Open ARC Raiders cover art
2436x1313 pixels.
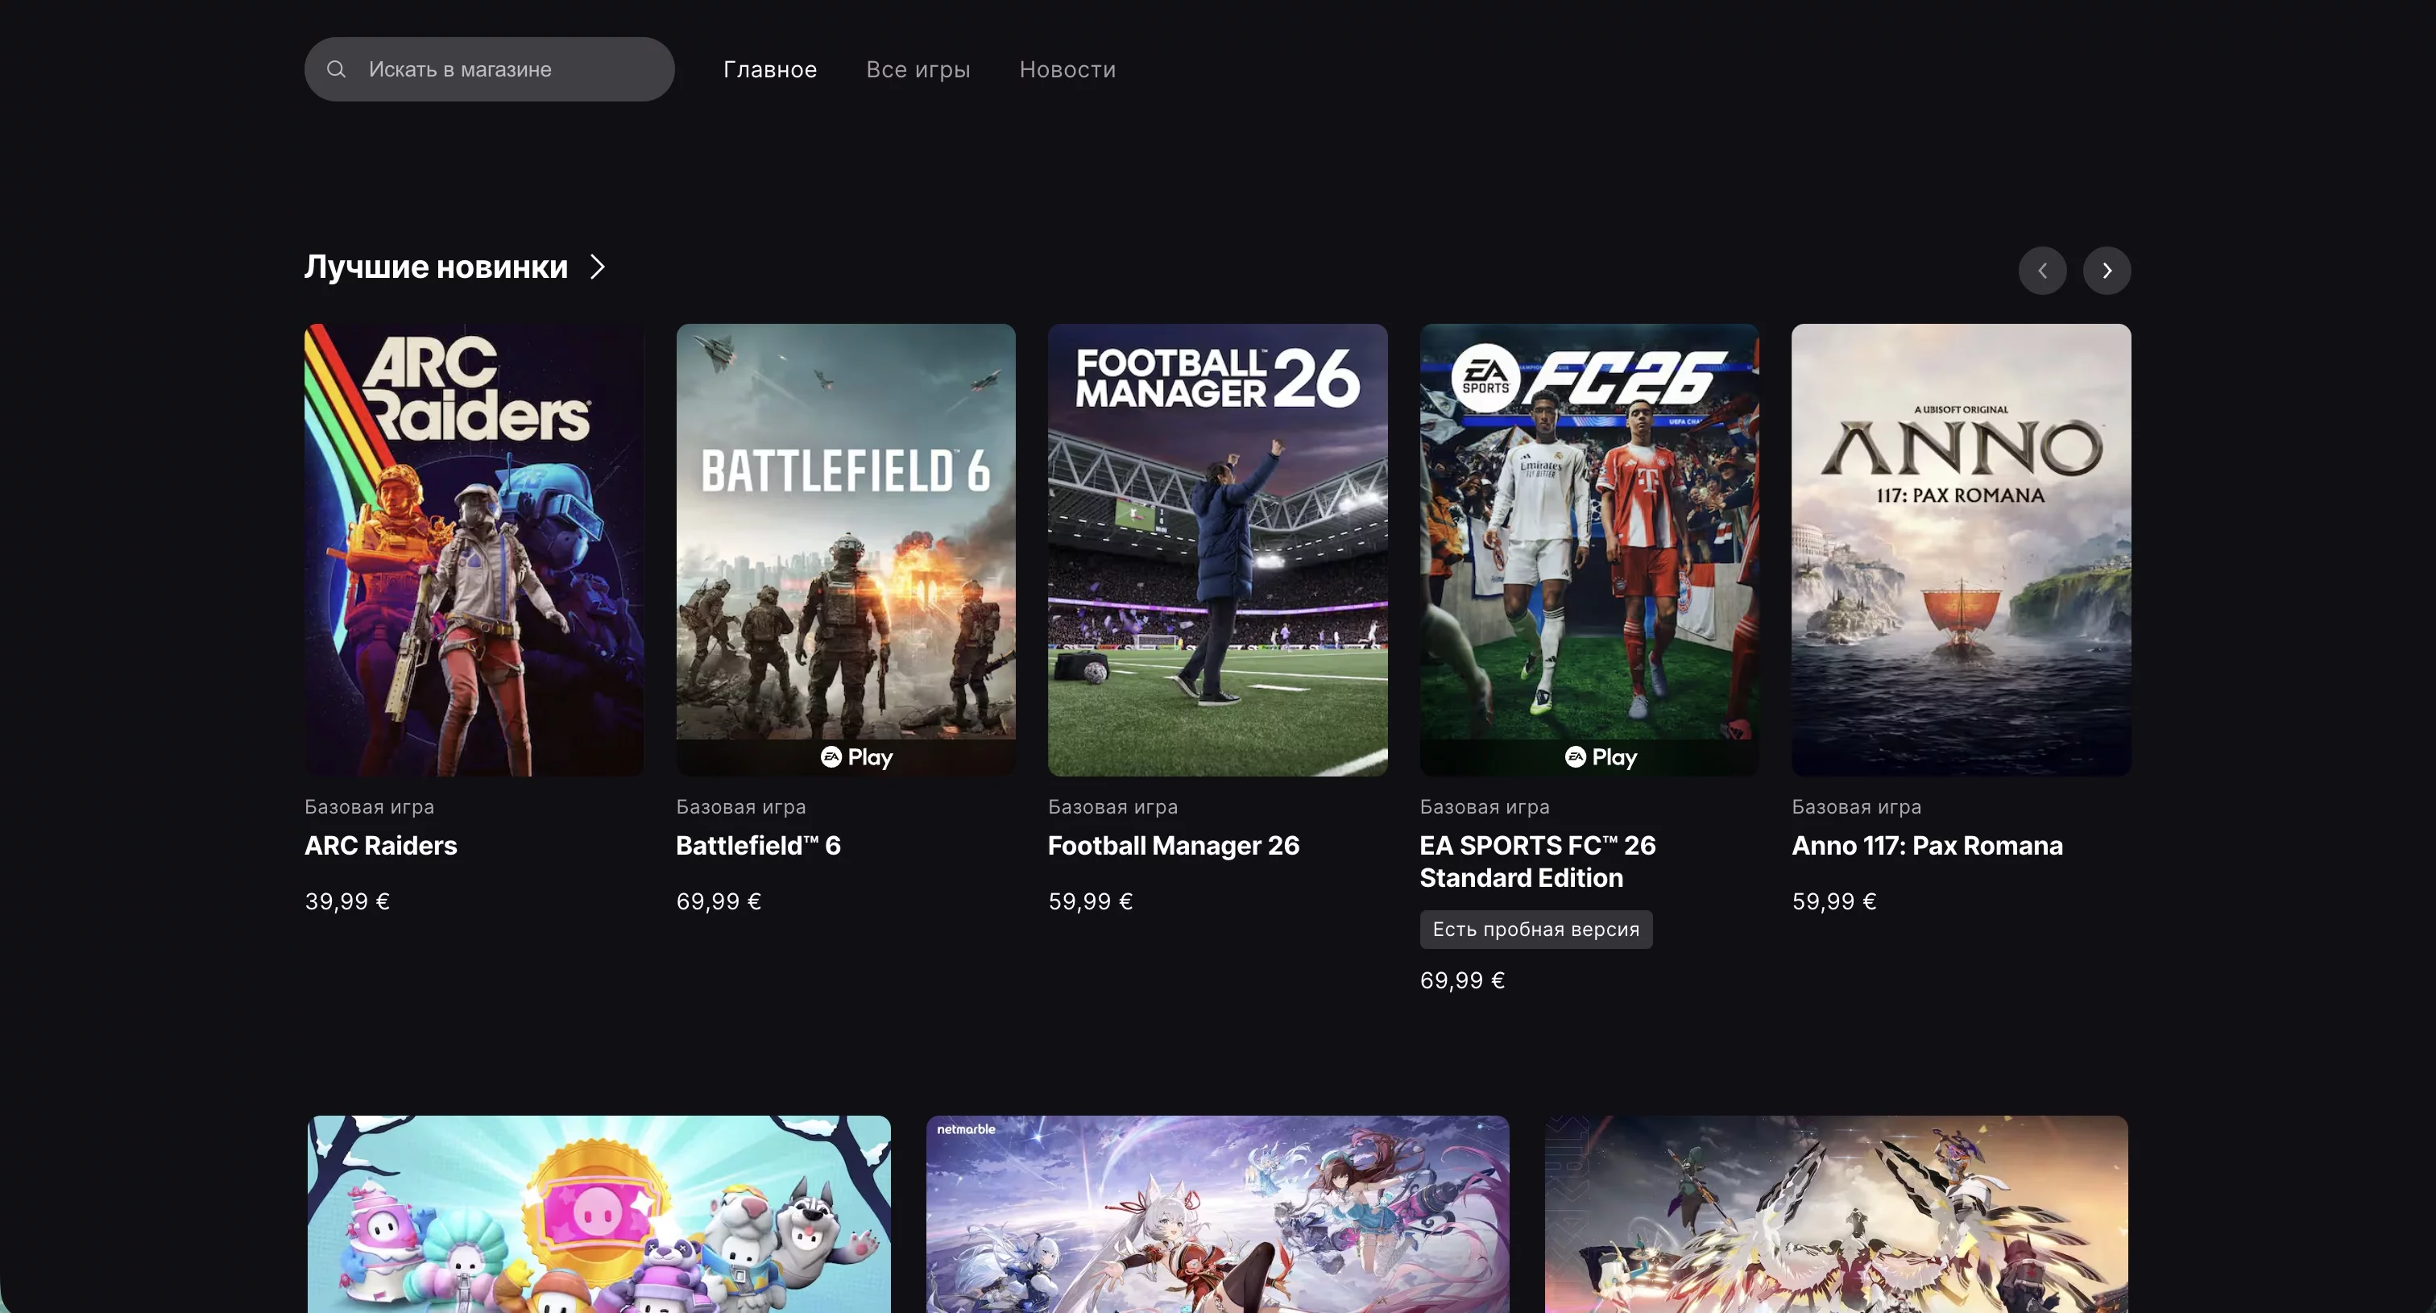474,549
